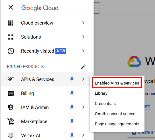
Task: Open the Cloud overview icon
Action: [x=11, y=23]
